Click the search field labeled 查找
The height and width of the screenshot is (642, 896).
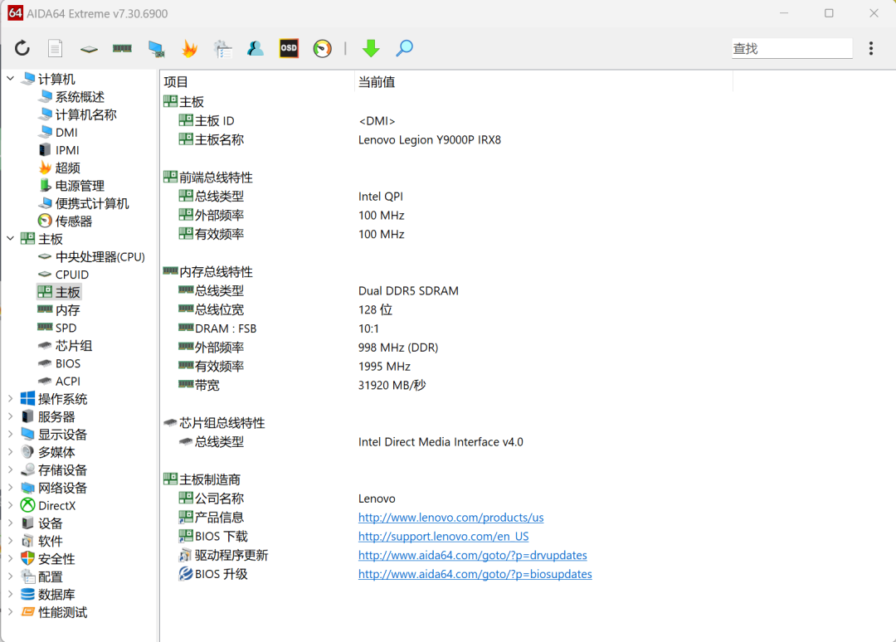[x=792, y=49]
